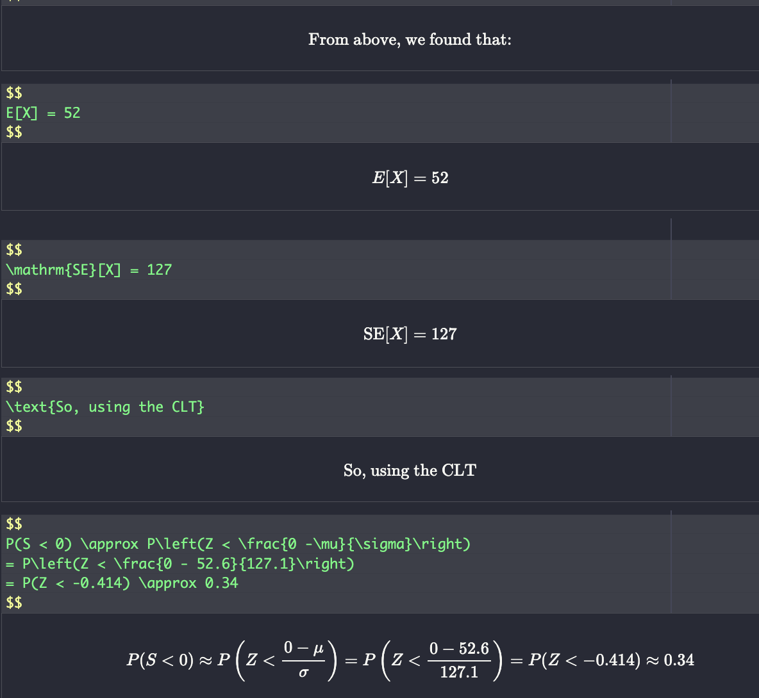Click the opening $$ above the \text line
759x698 pixels.
[14, 387]
